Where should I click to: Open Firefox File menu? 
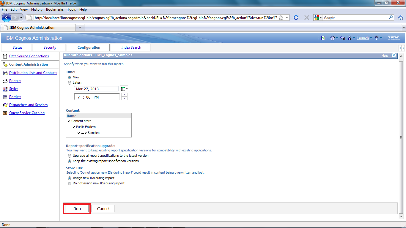pos(4,9)
